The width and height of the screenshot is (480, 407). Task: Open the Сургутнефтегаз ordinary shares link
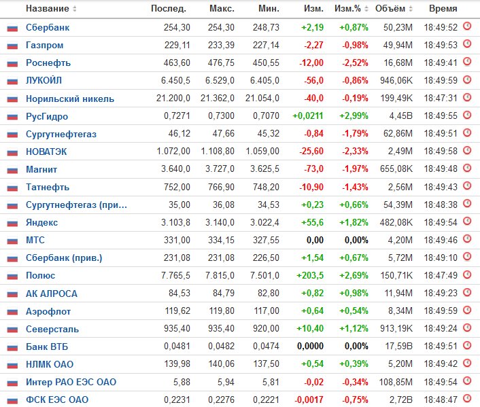point(61,134)
